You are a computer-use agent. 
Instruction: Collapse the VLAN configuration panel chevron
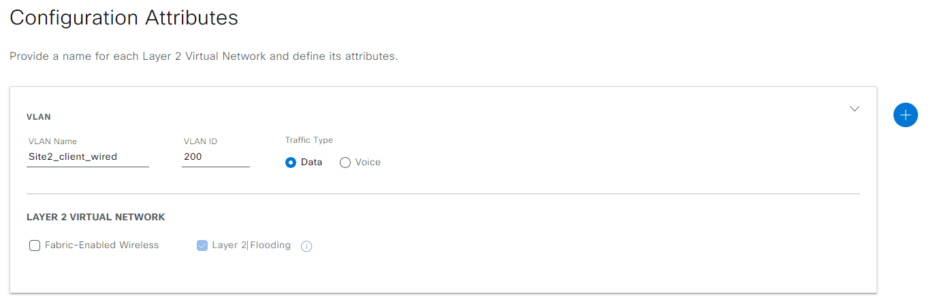855,109
